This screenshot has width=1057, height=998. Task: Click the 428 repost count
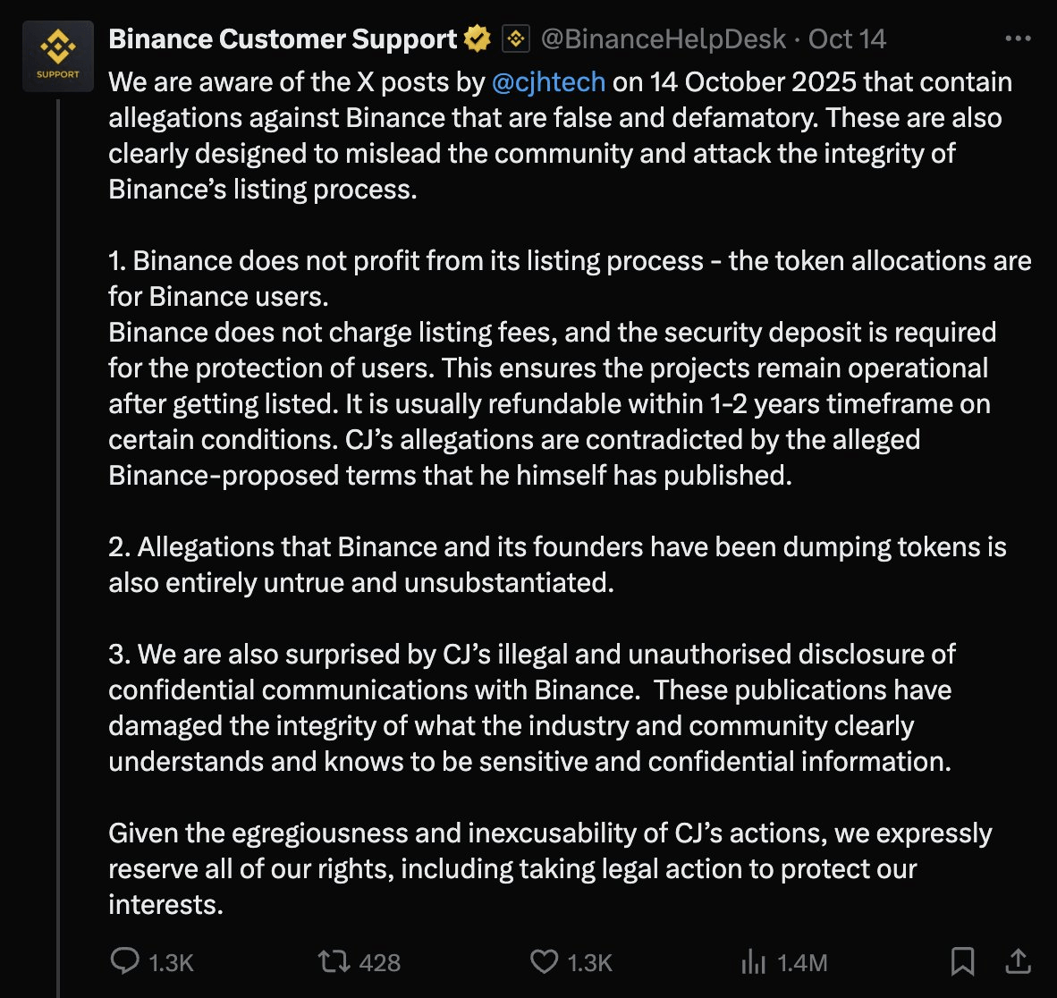pyautogui.click(x=380, y=961)
